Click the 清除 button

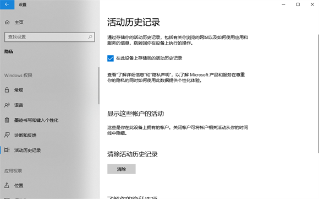click(122, 169)
